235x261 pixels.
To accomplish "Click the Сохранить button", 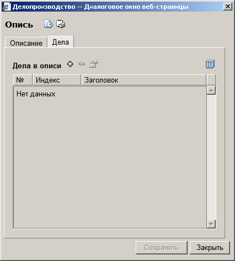I will (162, 248).
